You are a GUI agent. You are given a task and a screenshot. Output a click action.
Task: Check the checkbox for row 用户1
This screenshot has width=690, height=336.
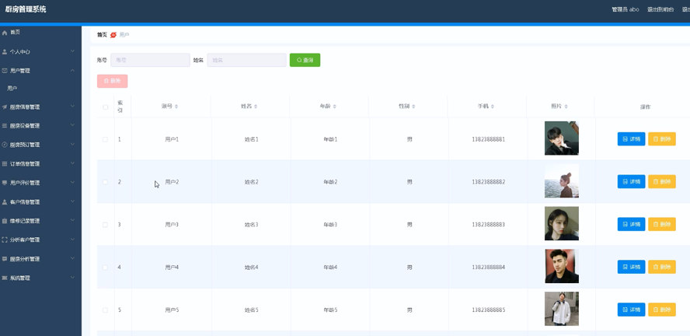pyautogui.click(x=106, y=139)
